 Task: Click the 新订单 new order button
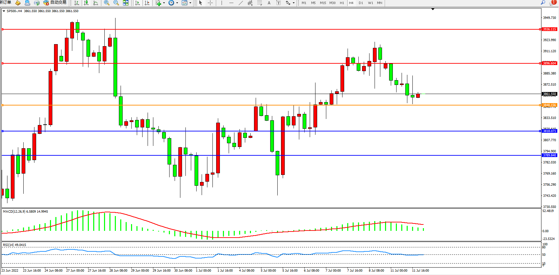[x=5, y=3]
